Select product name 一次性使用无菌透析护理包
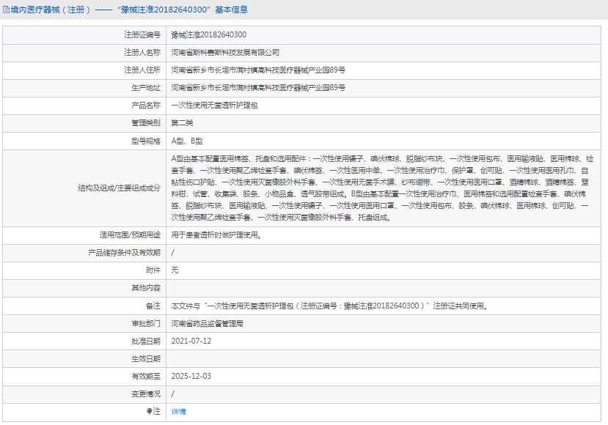Image resolution: width=608 pixels, height=425 pixels. click(x=214, y=106)
